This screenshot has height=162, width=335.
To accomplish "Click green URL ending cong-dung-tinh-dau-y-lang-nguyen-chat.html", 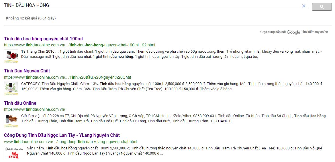I will point(70,142).
